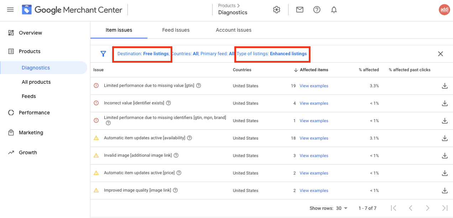Open help for Invalid image additional image link
Viewport: 453px width, 218px height.
pos(176,155)
